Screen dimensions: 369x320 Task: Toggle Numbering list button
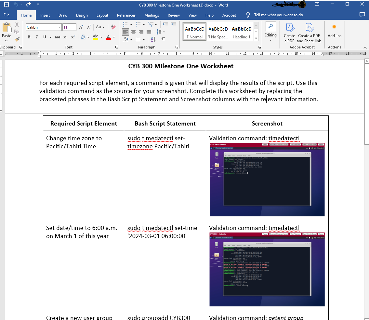[x=138, y=24]
